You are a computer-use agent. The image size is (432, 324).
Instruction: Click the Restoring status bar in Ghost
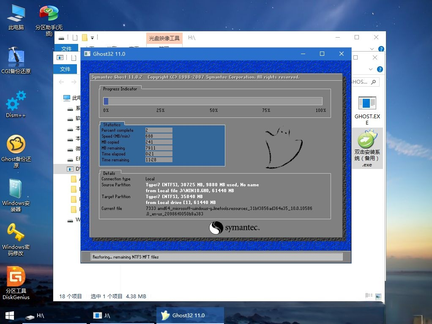point(216,257)
